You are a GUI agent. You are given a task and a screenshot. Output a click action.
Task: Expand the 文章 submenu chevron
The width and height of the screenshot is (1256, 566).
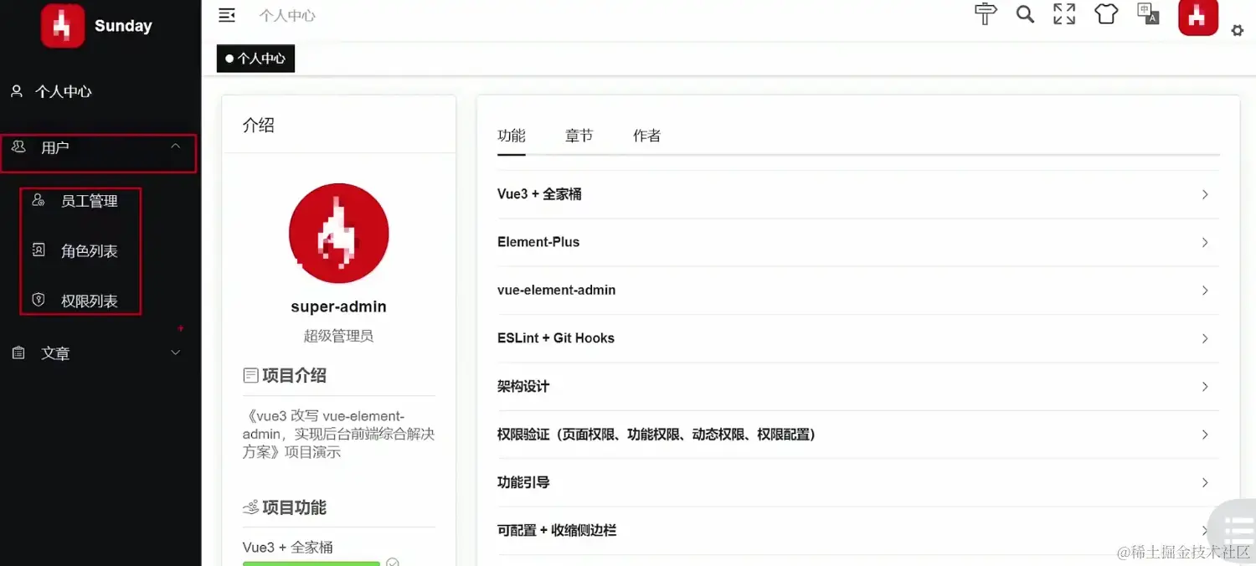pyautogui.click(x=176, y=353)
